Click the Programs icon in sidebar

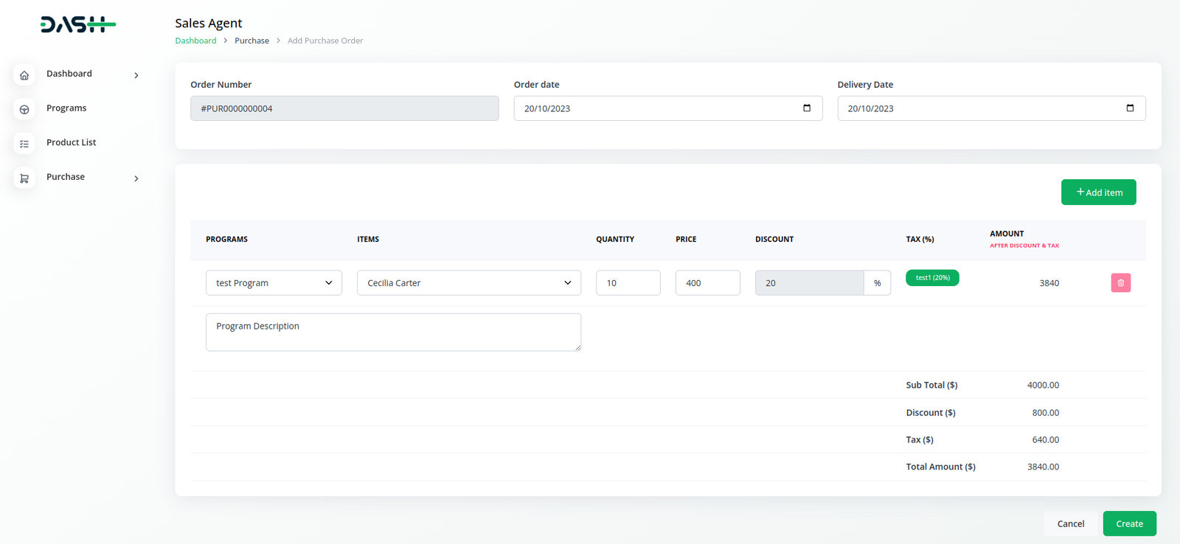point(24,110)
